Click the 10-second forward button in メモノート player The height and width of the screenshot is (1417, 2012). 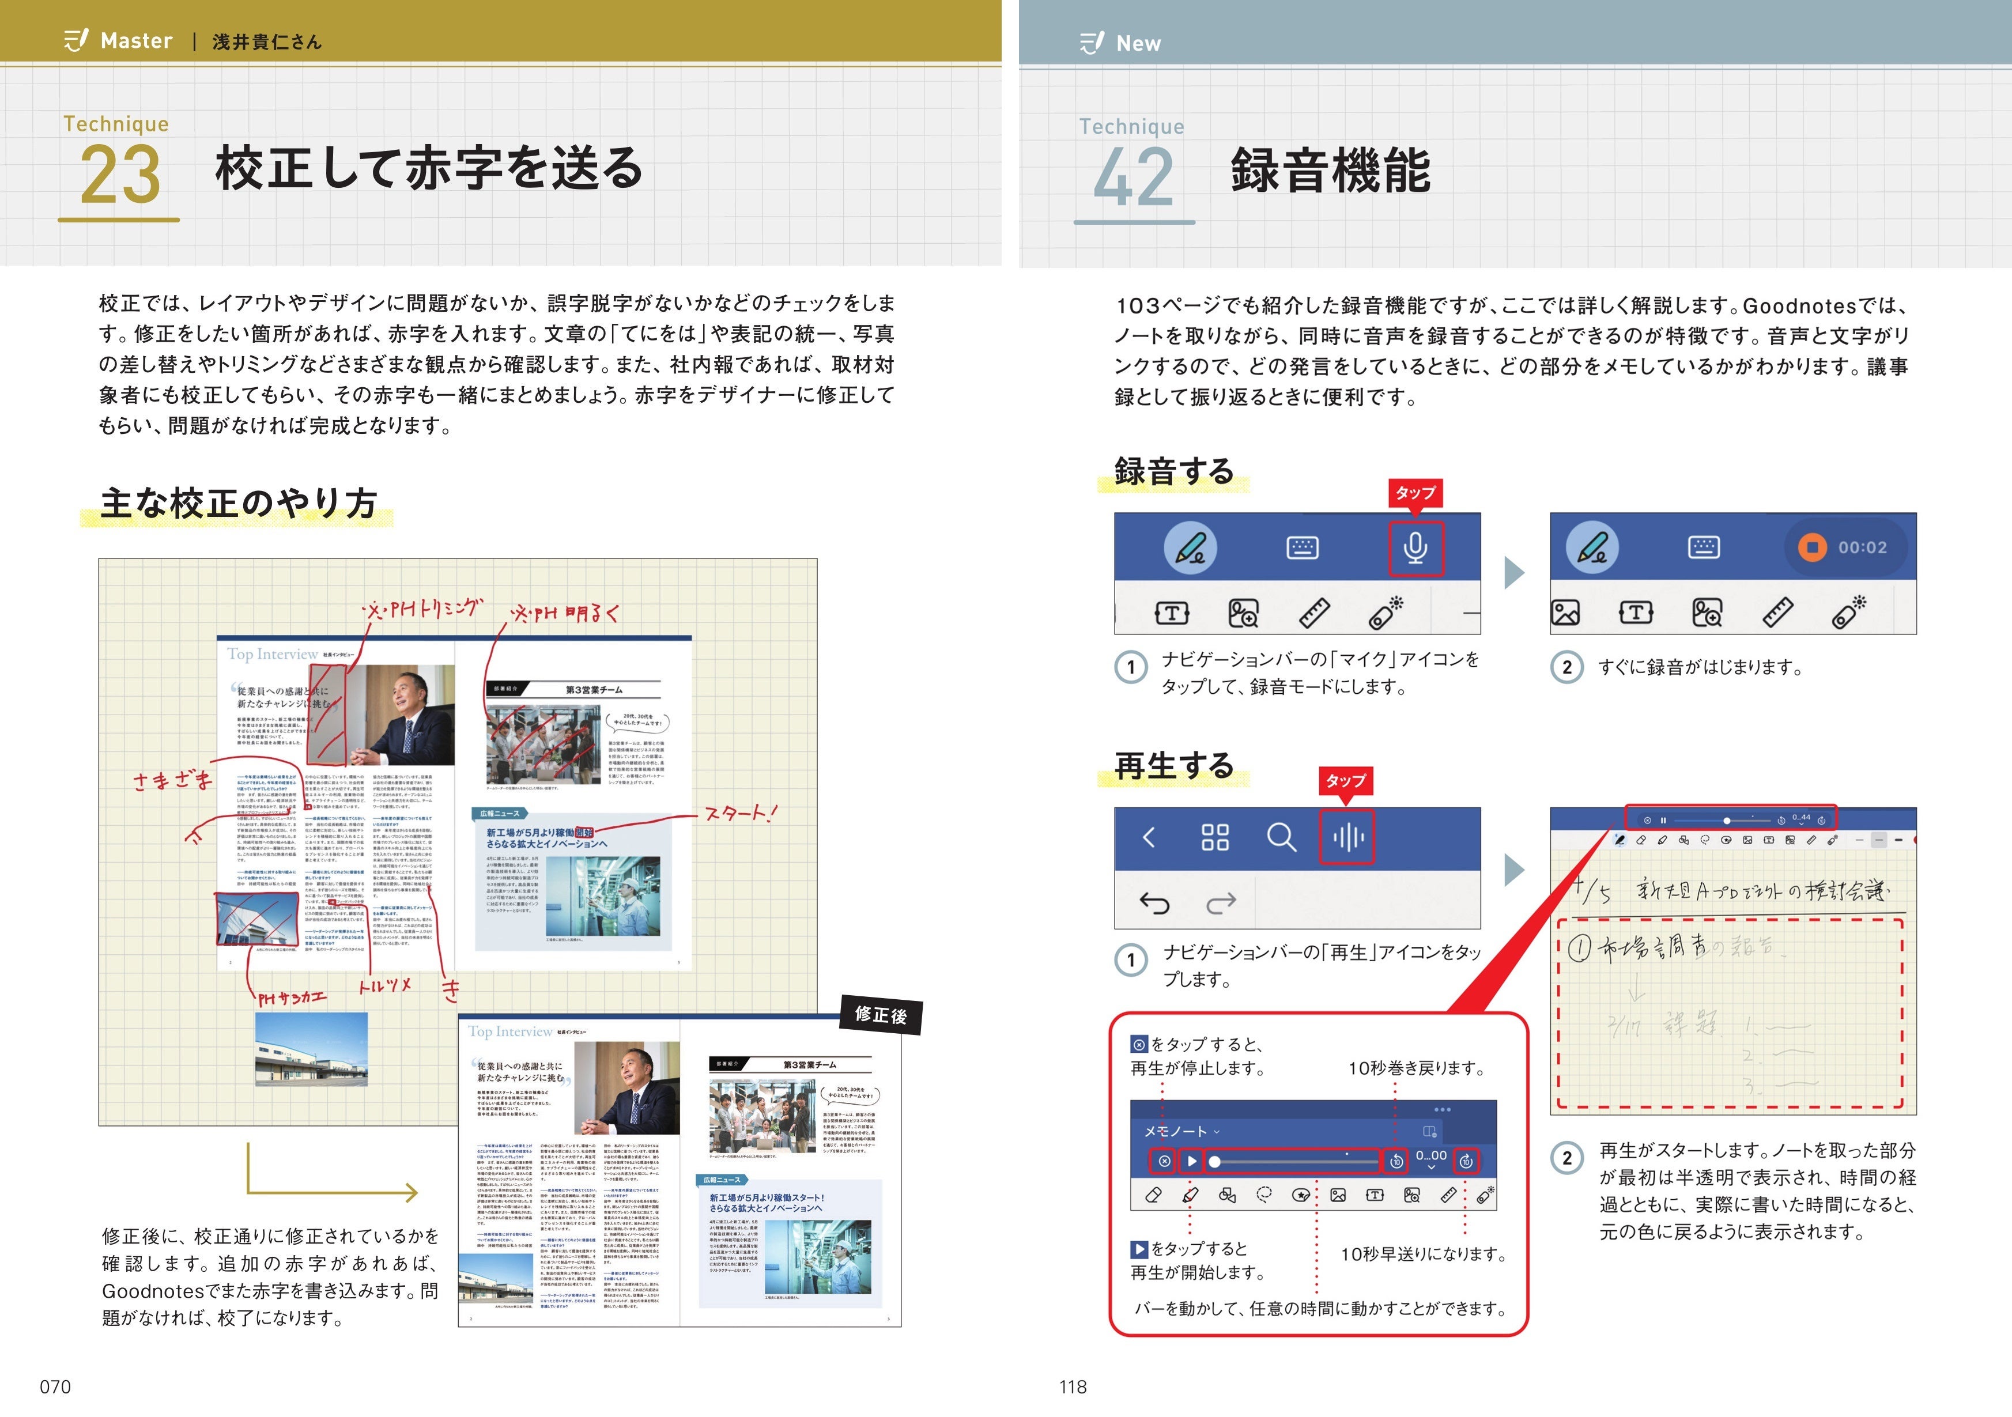[x=1466, y=1161]
